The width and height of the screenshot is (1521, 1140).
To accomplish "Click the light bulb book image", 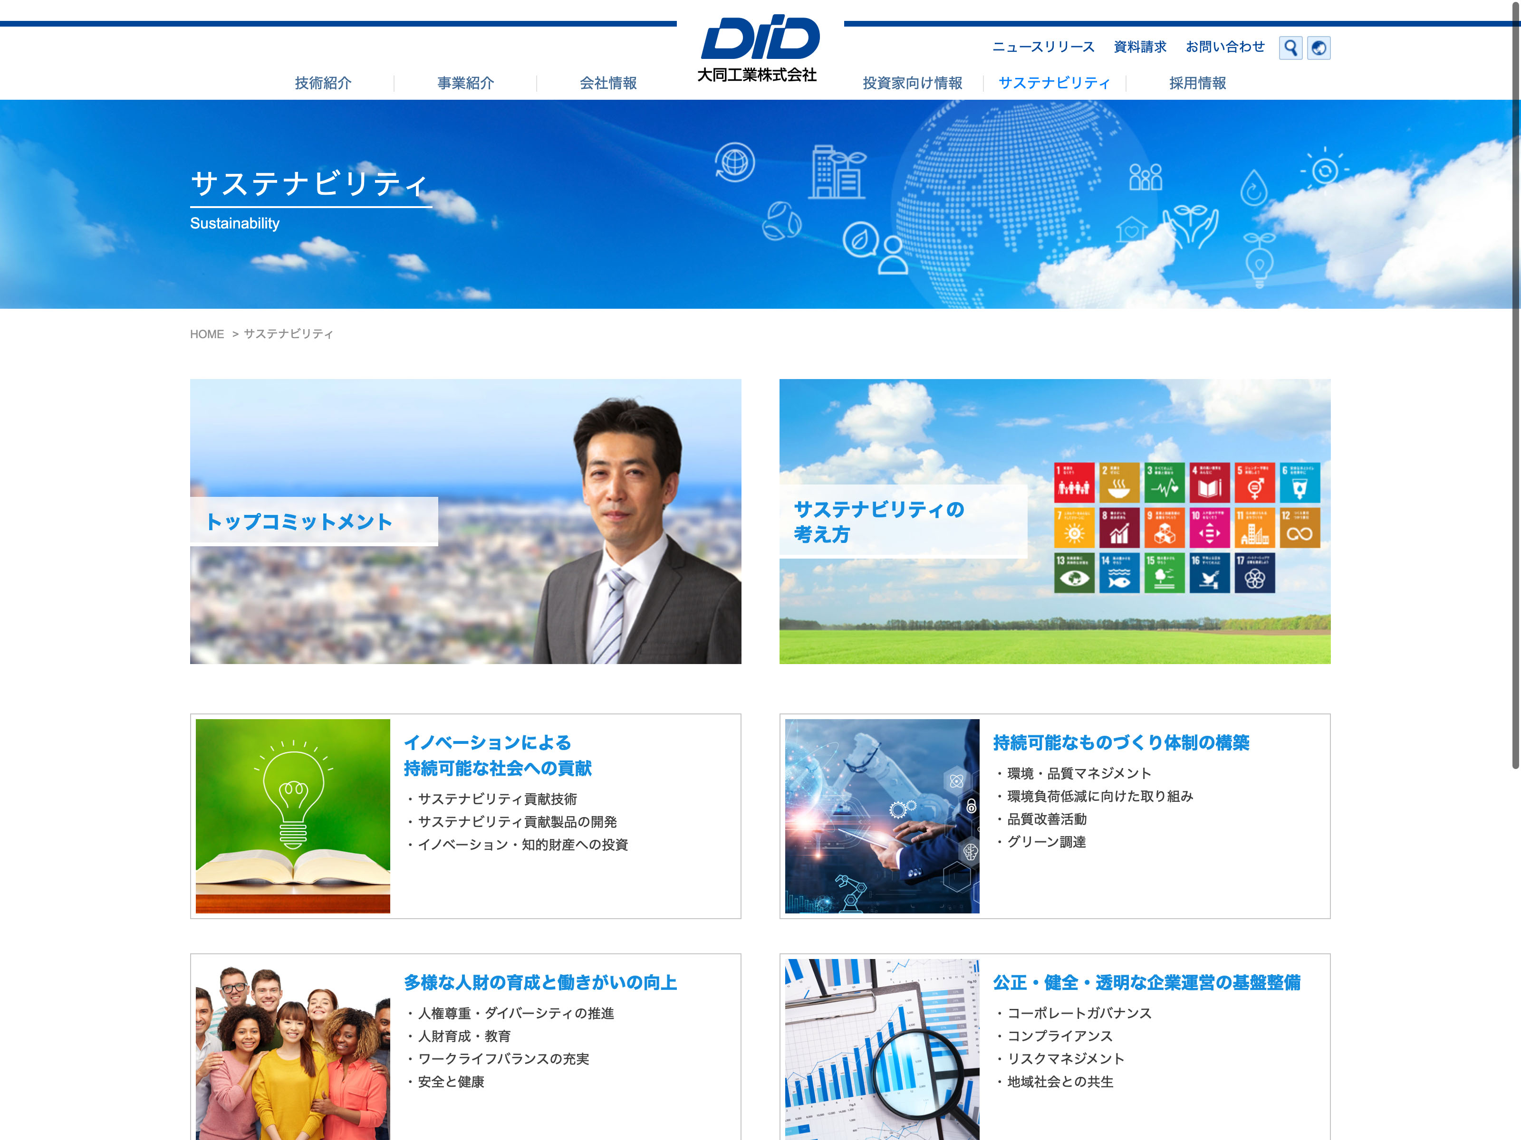I will pyautogui.click(x=292, y=816).
